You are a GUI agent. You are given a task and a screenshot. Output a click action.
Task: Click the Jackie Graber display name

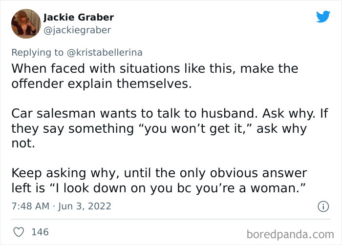point(79,17)
